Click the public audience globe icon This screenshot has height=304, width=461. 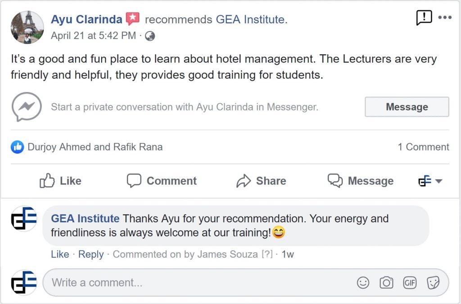pyautogui.click(x=150, y=36)
